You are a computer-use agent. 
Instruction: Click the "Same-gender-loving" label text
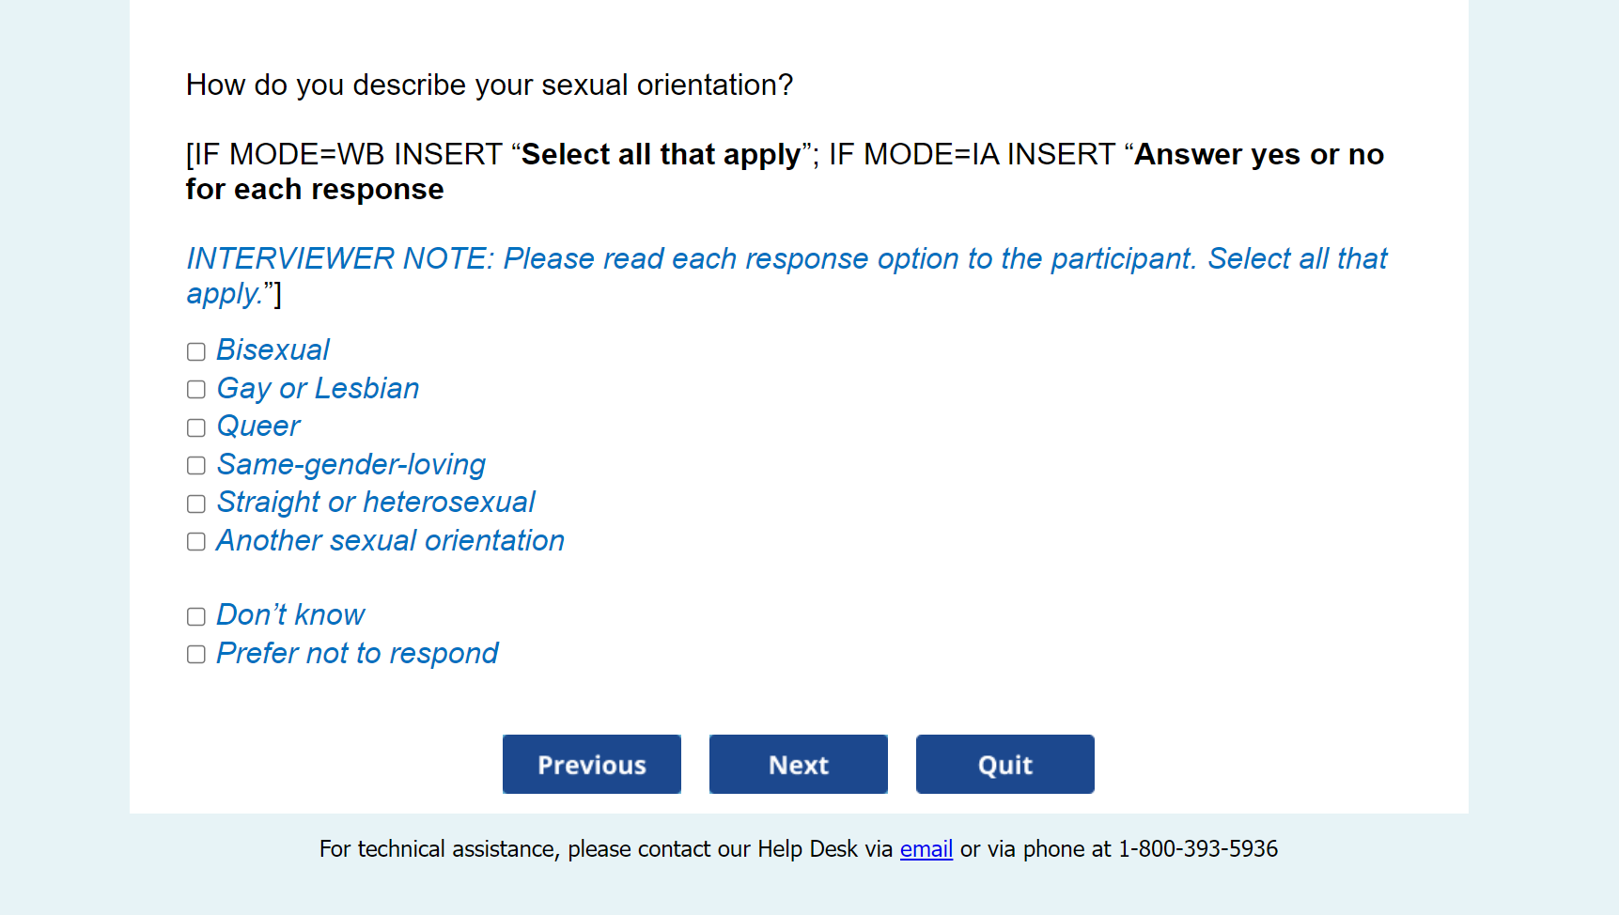(350, 465)
